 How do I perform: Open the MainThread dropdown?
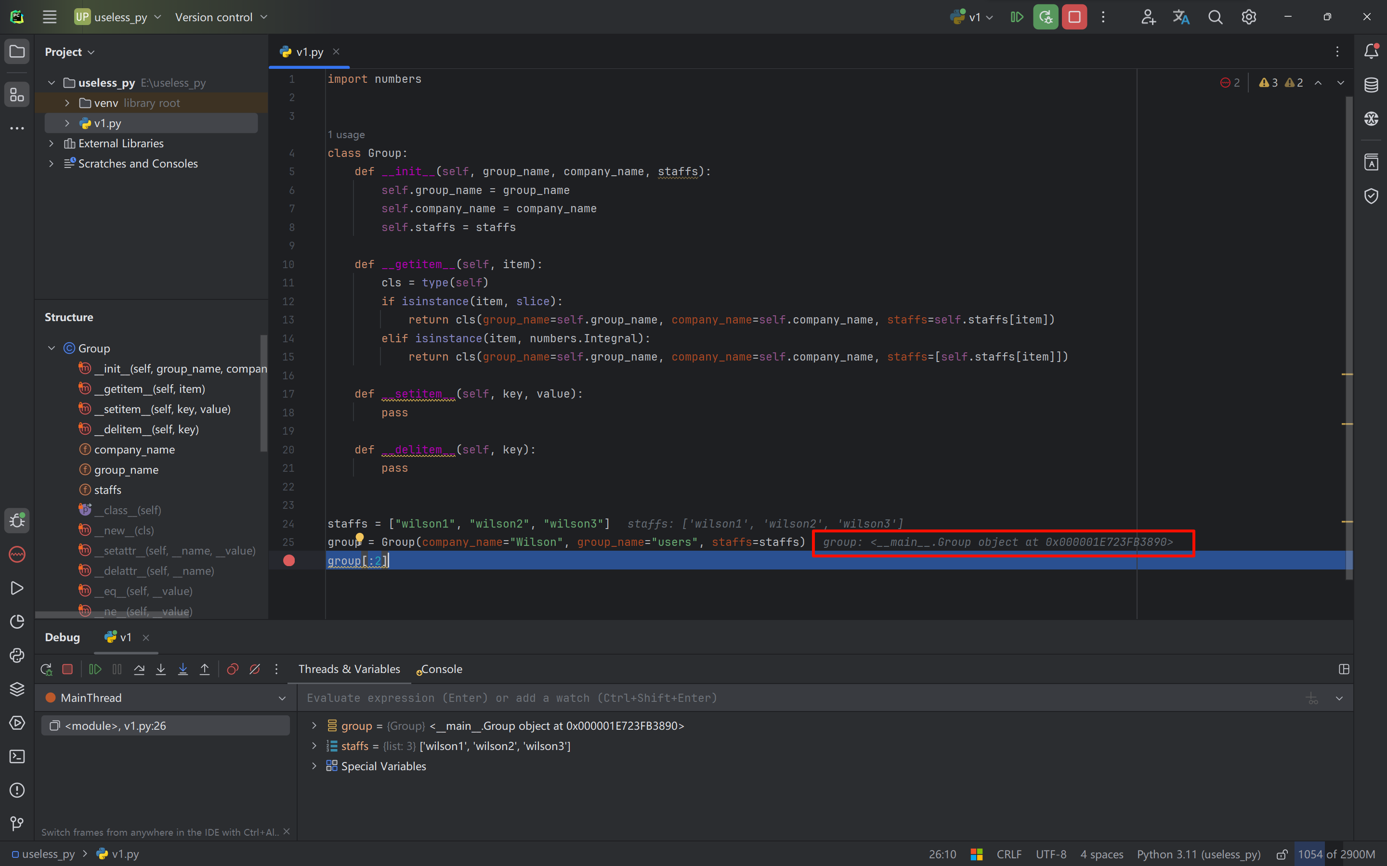[x=282, y=698]
